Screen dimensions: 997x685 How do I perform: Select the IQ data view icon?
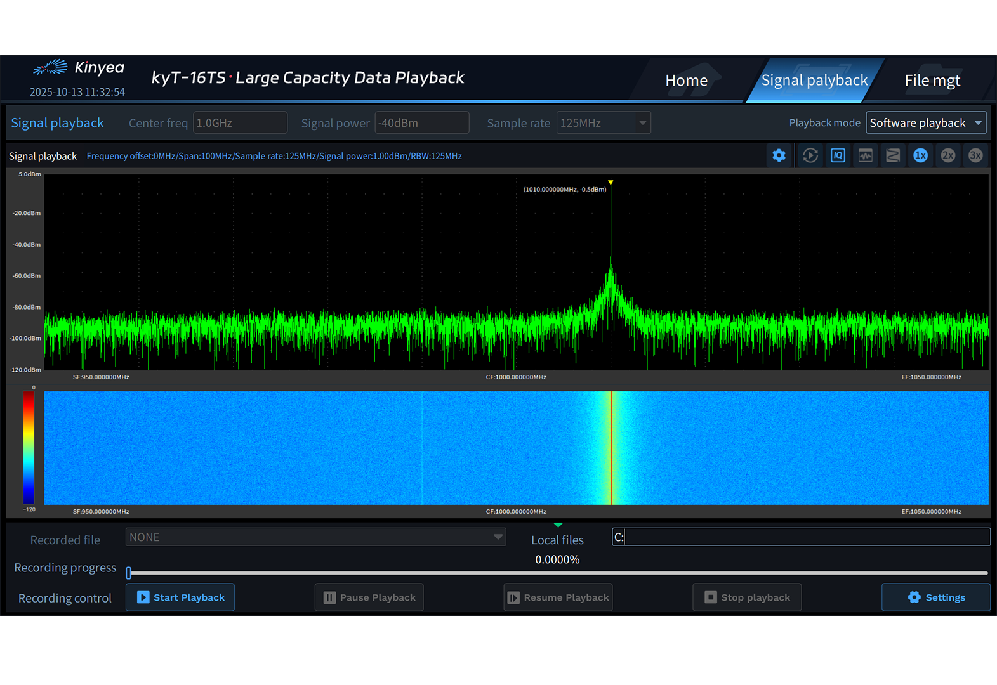coord(838,155)
